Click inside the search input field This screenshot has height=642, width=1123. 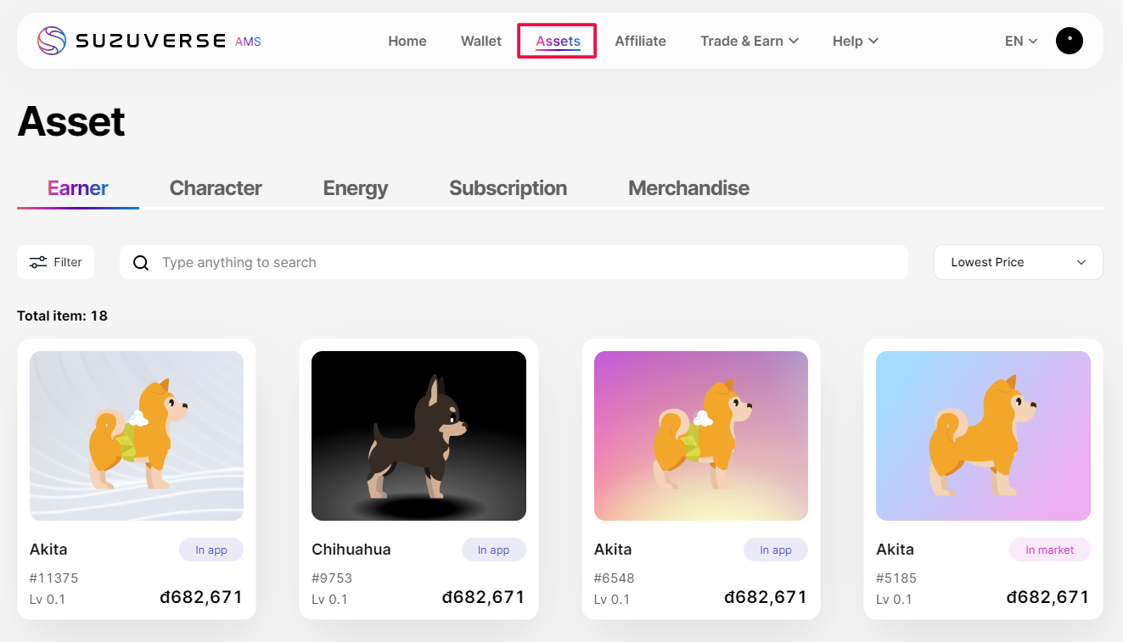(x=509, y=262)
